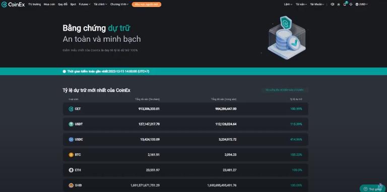
Task: Expand the Futures dropdown menu
Action: pyautogui.click(x=85, y=5)
